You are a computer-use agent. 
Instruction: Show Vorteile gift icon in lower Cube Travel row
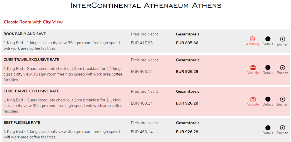tap(253, 99)
